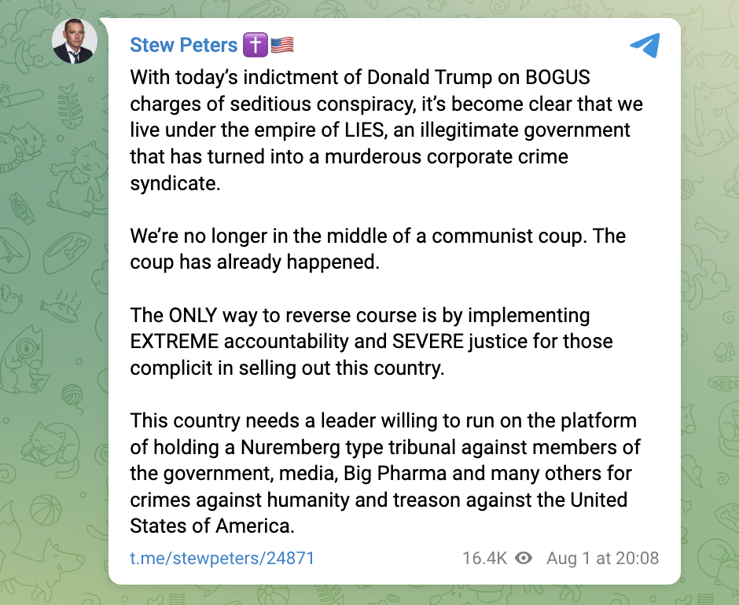
Task: Click the 16.4K view count
Action: coord(484,559)
